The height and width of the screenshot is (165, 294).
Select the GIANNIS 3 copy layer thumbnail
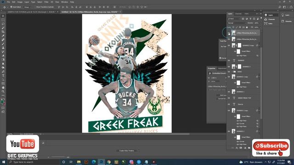[x=233, y=45]
